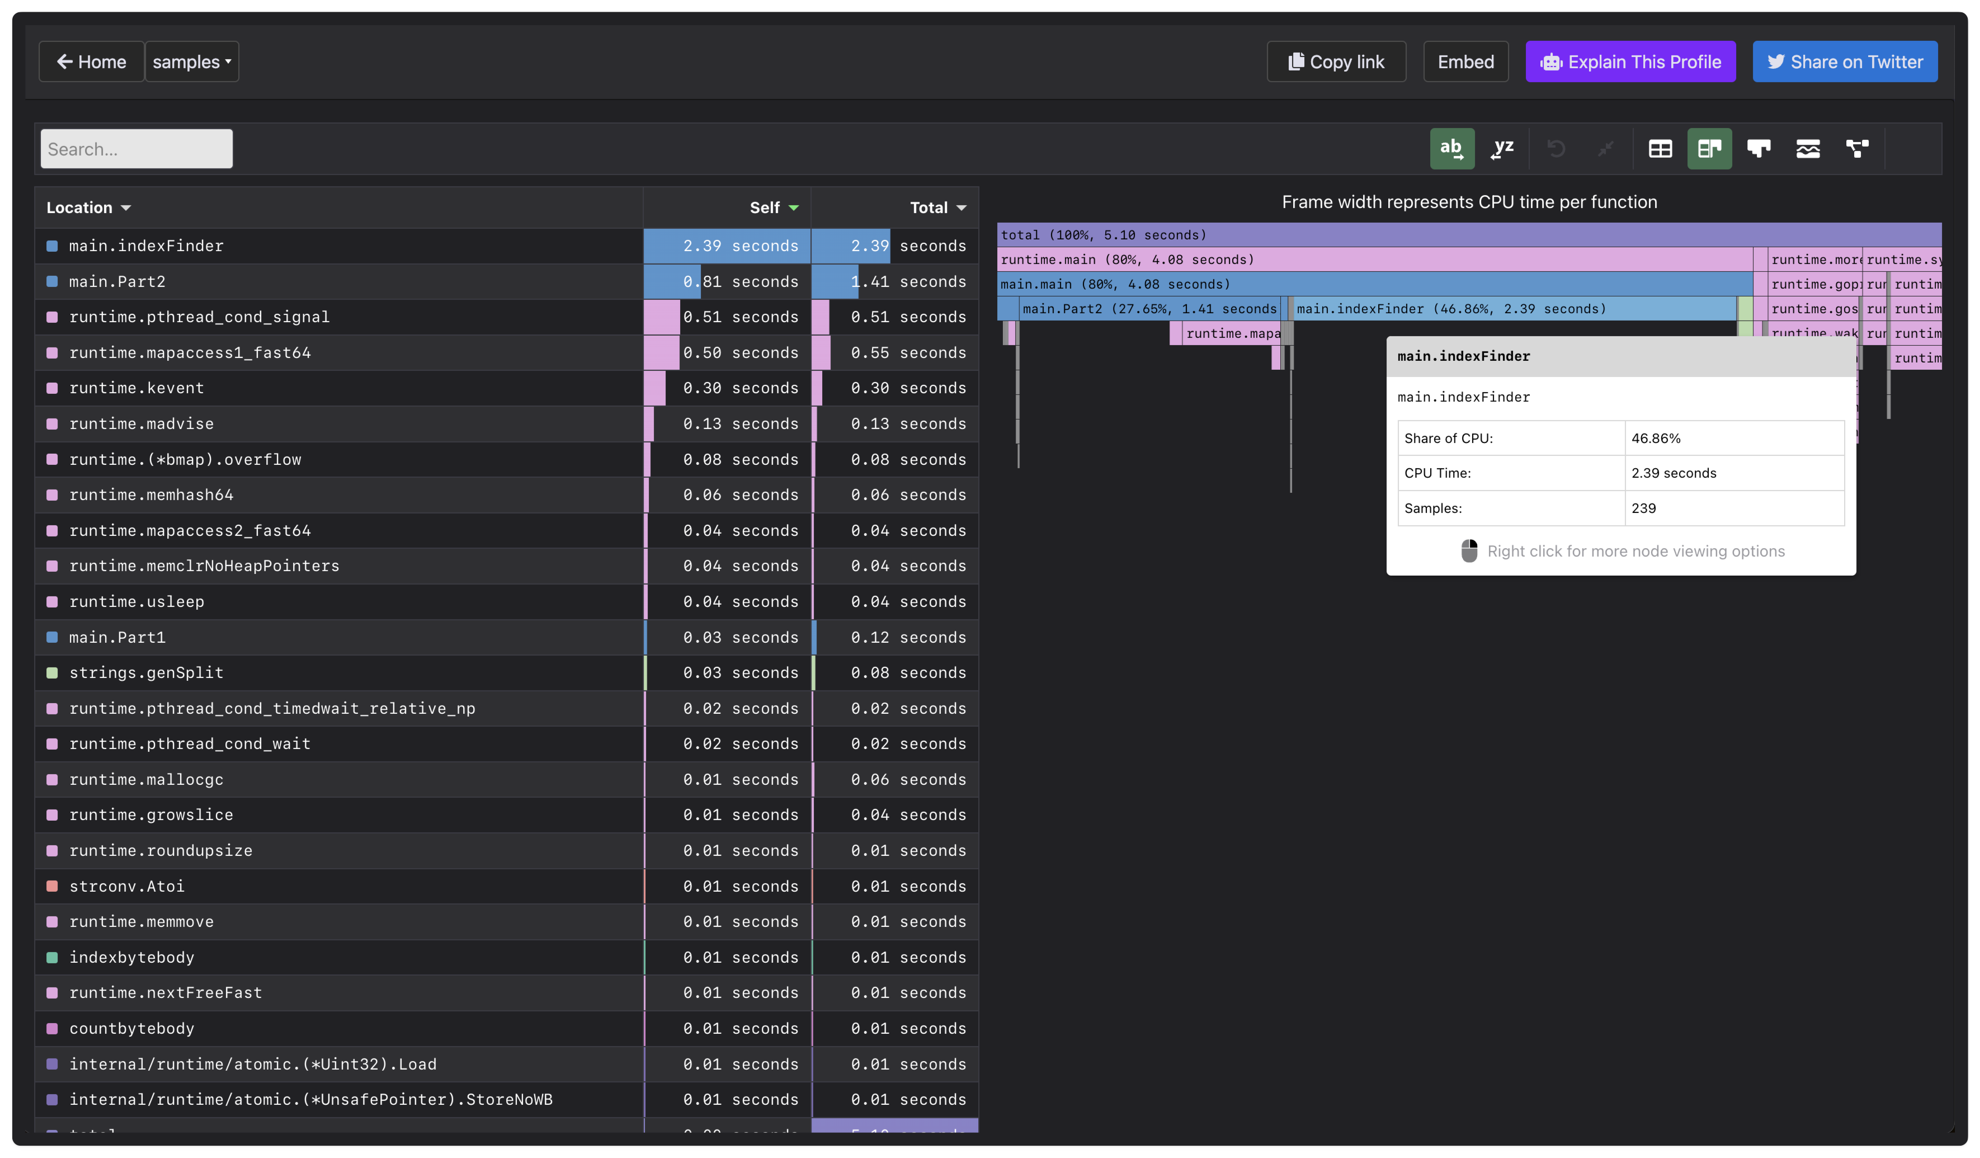The image size is (1980, 1158).
Task: Select runtime.(*bmap).overflow row
Action: click(507, 459)
